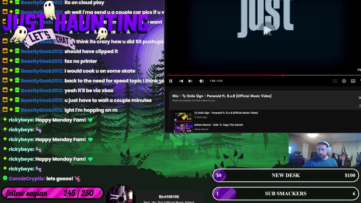This screenshot has width=361, height=203.
Task: Click chat message 'fax no printer'
Action: point(81,61)
